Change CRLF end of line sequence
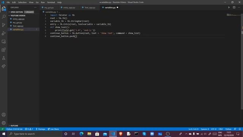This screenshot has width=243, height=137. [221, 129]
